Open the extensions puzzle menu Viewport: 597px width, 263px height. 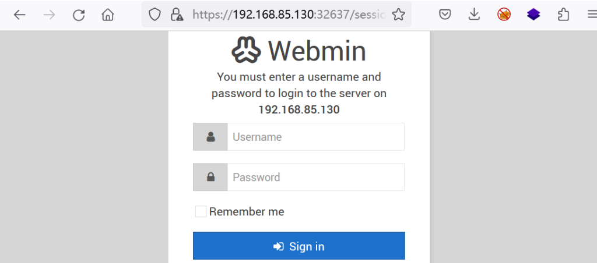563,15
